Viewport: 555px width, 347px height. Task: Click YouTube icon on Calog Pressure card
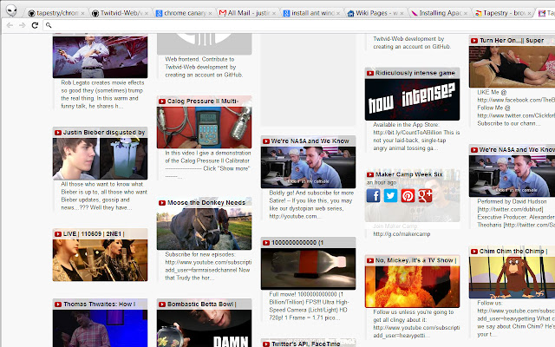pyautogui.click(x=162, y=101)
